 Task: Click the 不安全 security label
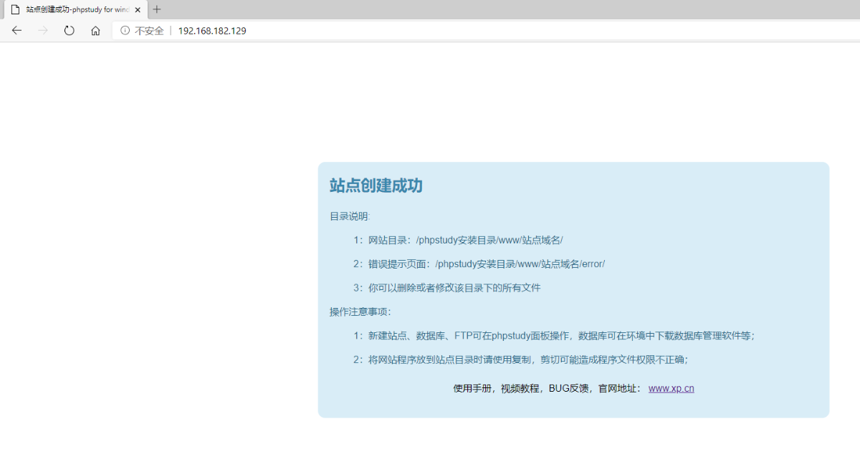(x=149, y=31)
